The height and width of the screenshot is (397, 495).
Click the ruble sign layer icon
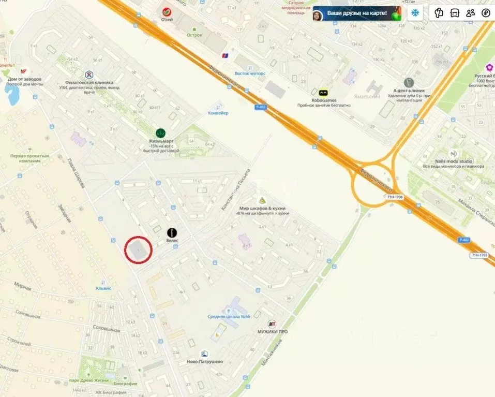pyautogui.click(x=486, y=13)
